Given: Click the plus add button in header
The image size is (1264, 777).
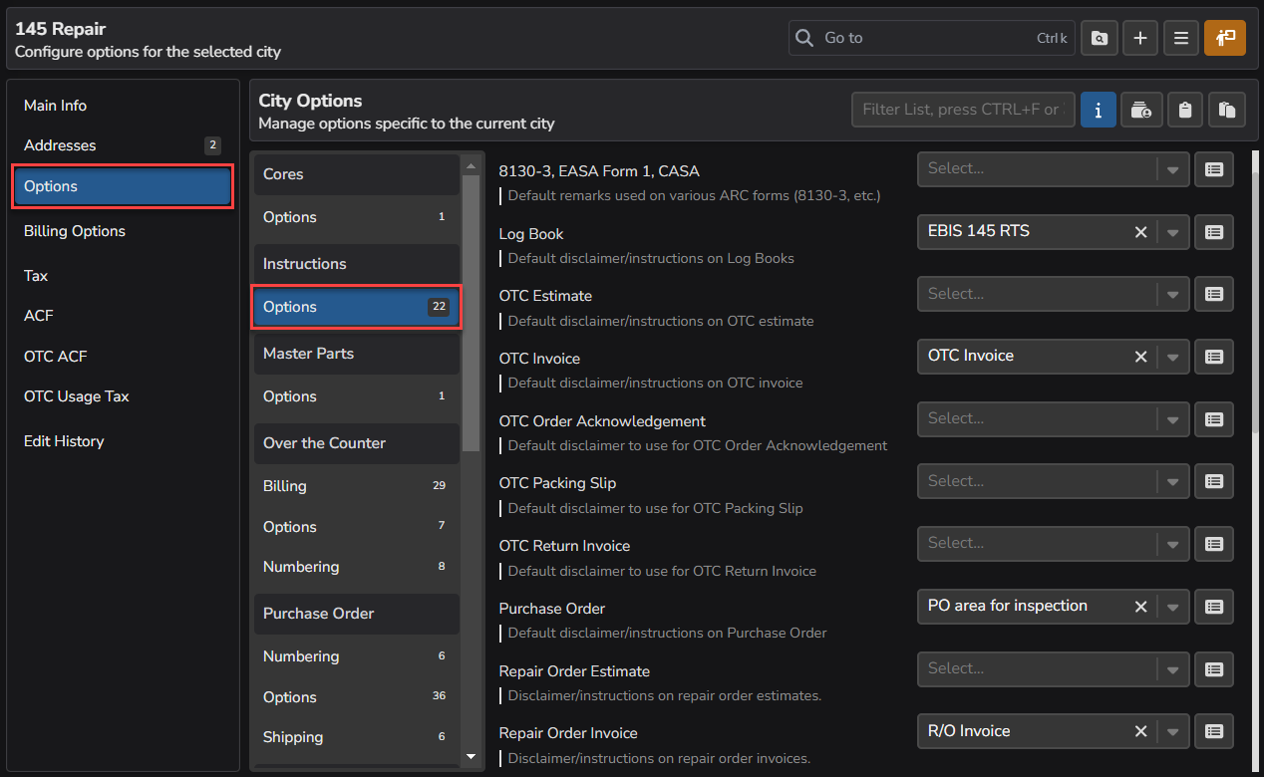Looking at the screenshot, I should pyautogui.click(x=1140, y=38).
